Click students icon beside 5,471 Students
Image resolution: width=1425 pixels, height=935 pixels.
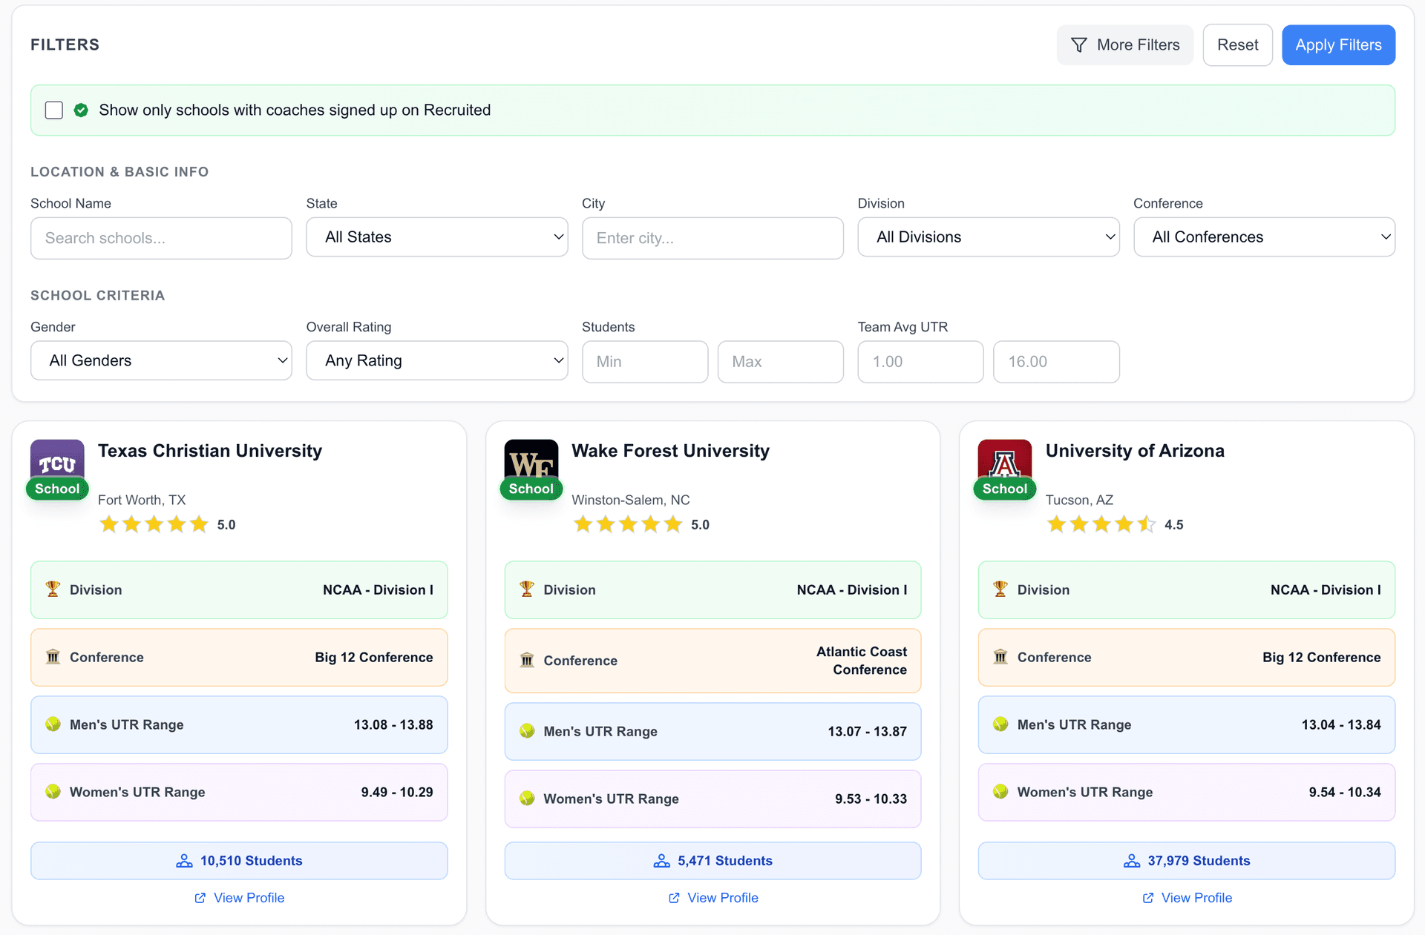[661, 861]
